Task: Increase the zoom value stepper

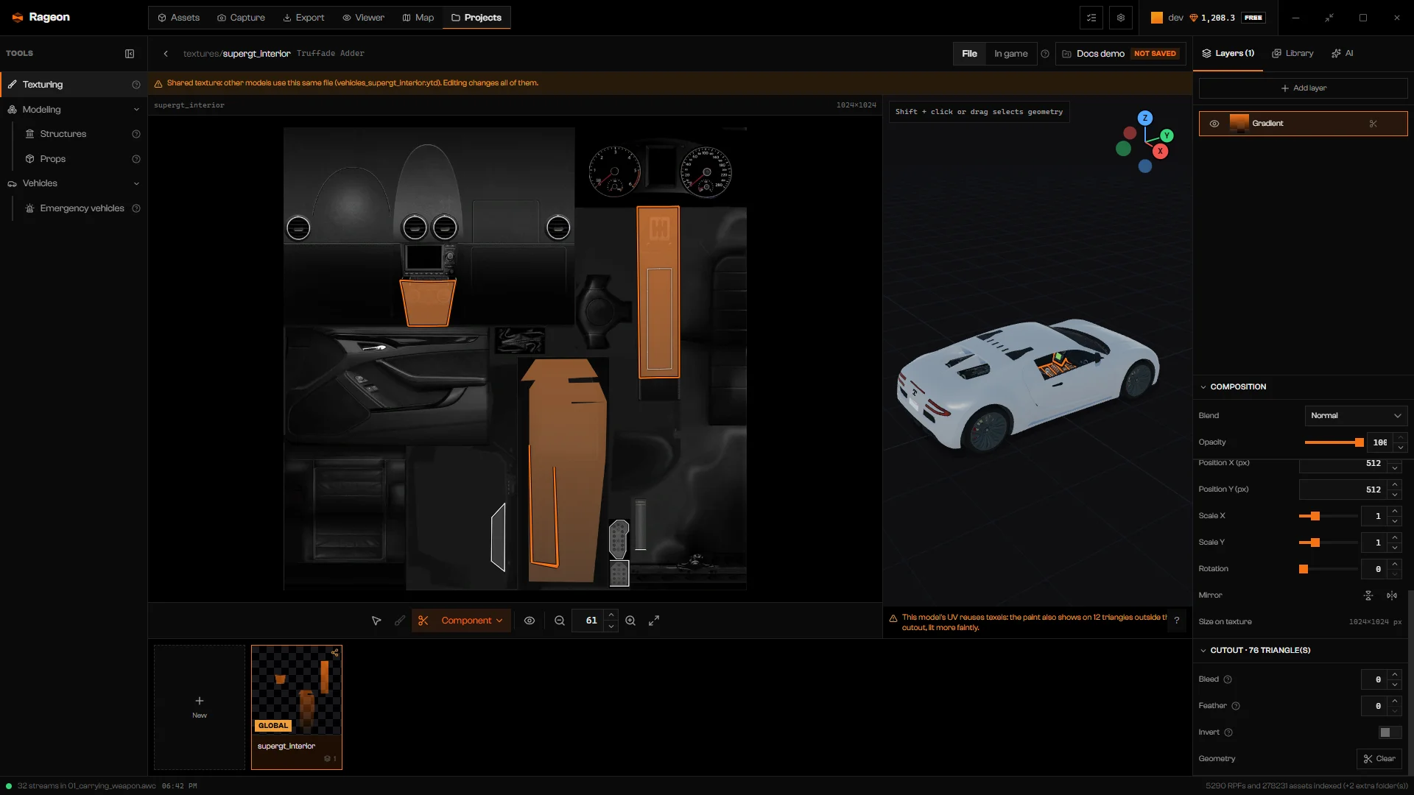Action: 611,615
